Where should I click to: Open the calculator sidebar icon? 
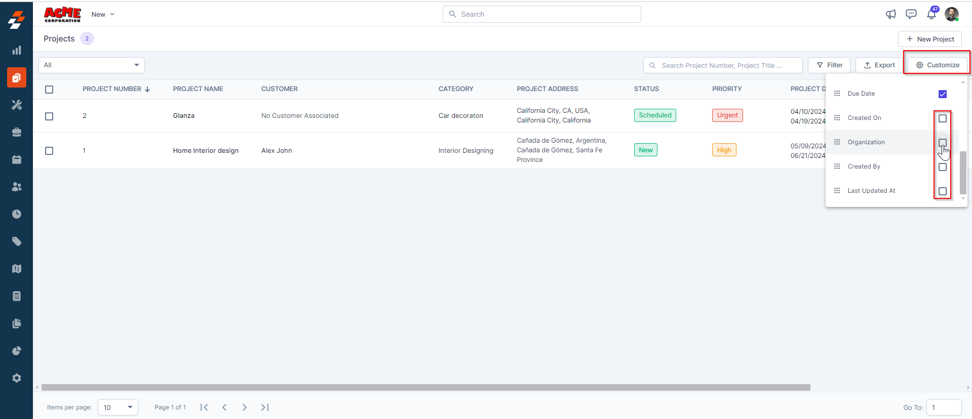pos(17,296)
